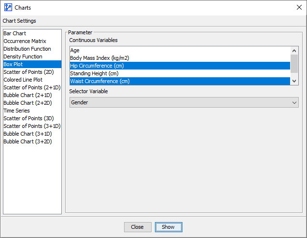Select Bar Chart from chart list
This screenshot has height=238, width=307.
pyautogui.click(x=15, y=33)
